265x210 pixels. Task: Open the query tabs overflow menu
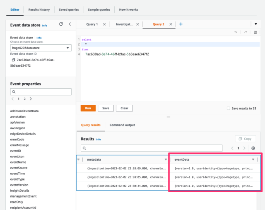tap(256, 24)
